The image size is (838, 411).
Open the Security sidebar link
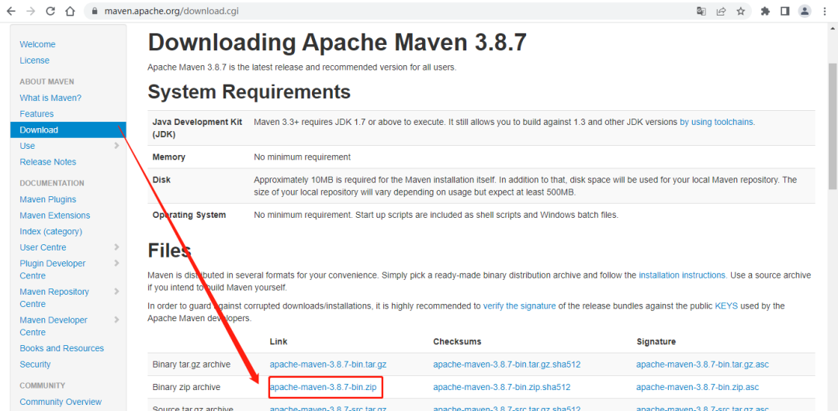pos(35,364)
